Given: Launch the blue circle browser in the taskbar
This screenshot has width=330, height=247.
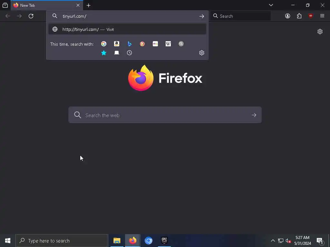Looking at the screenshot, I should click(x=148, y=241).
